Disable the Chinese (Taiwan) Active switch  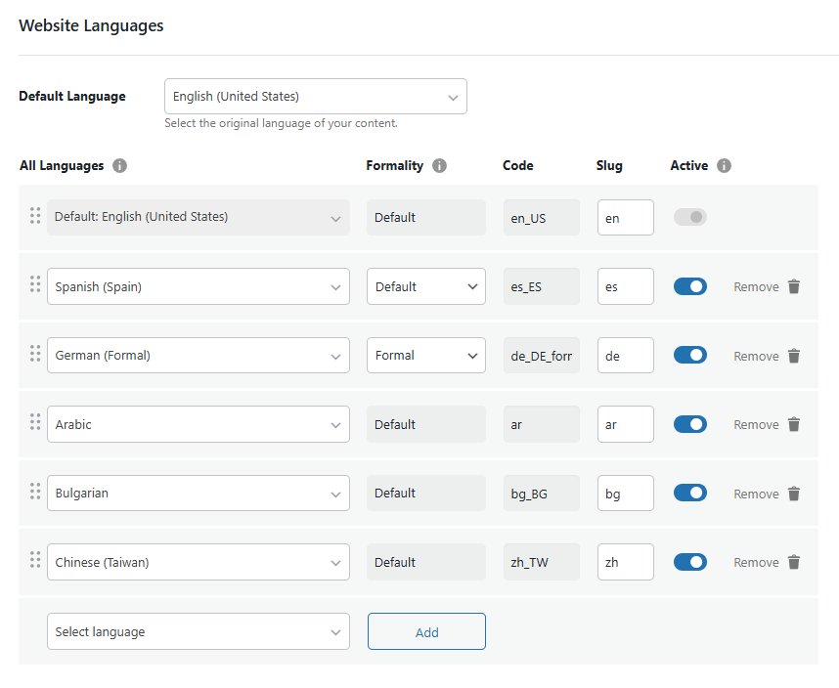click(x=690, y=562)
